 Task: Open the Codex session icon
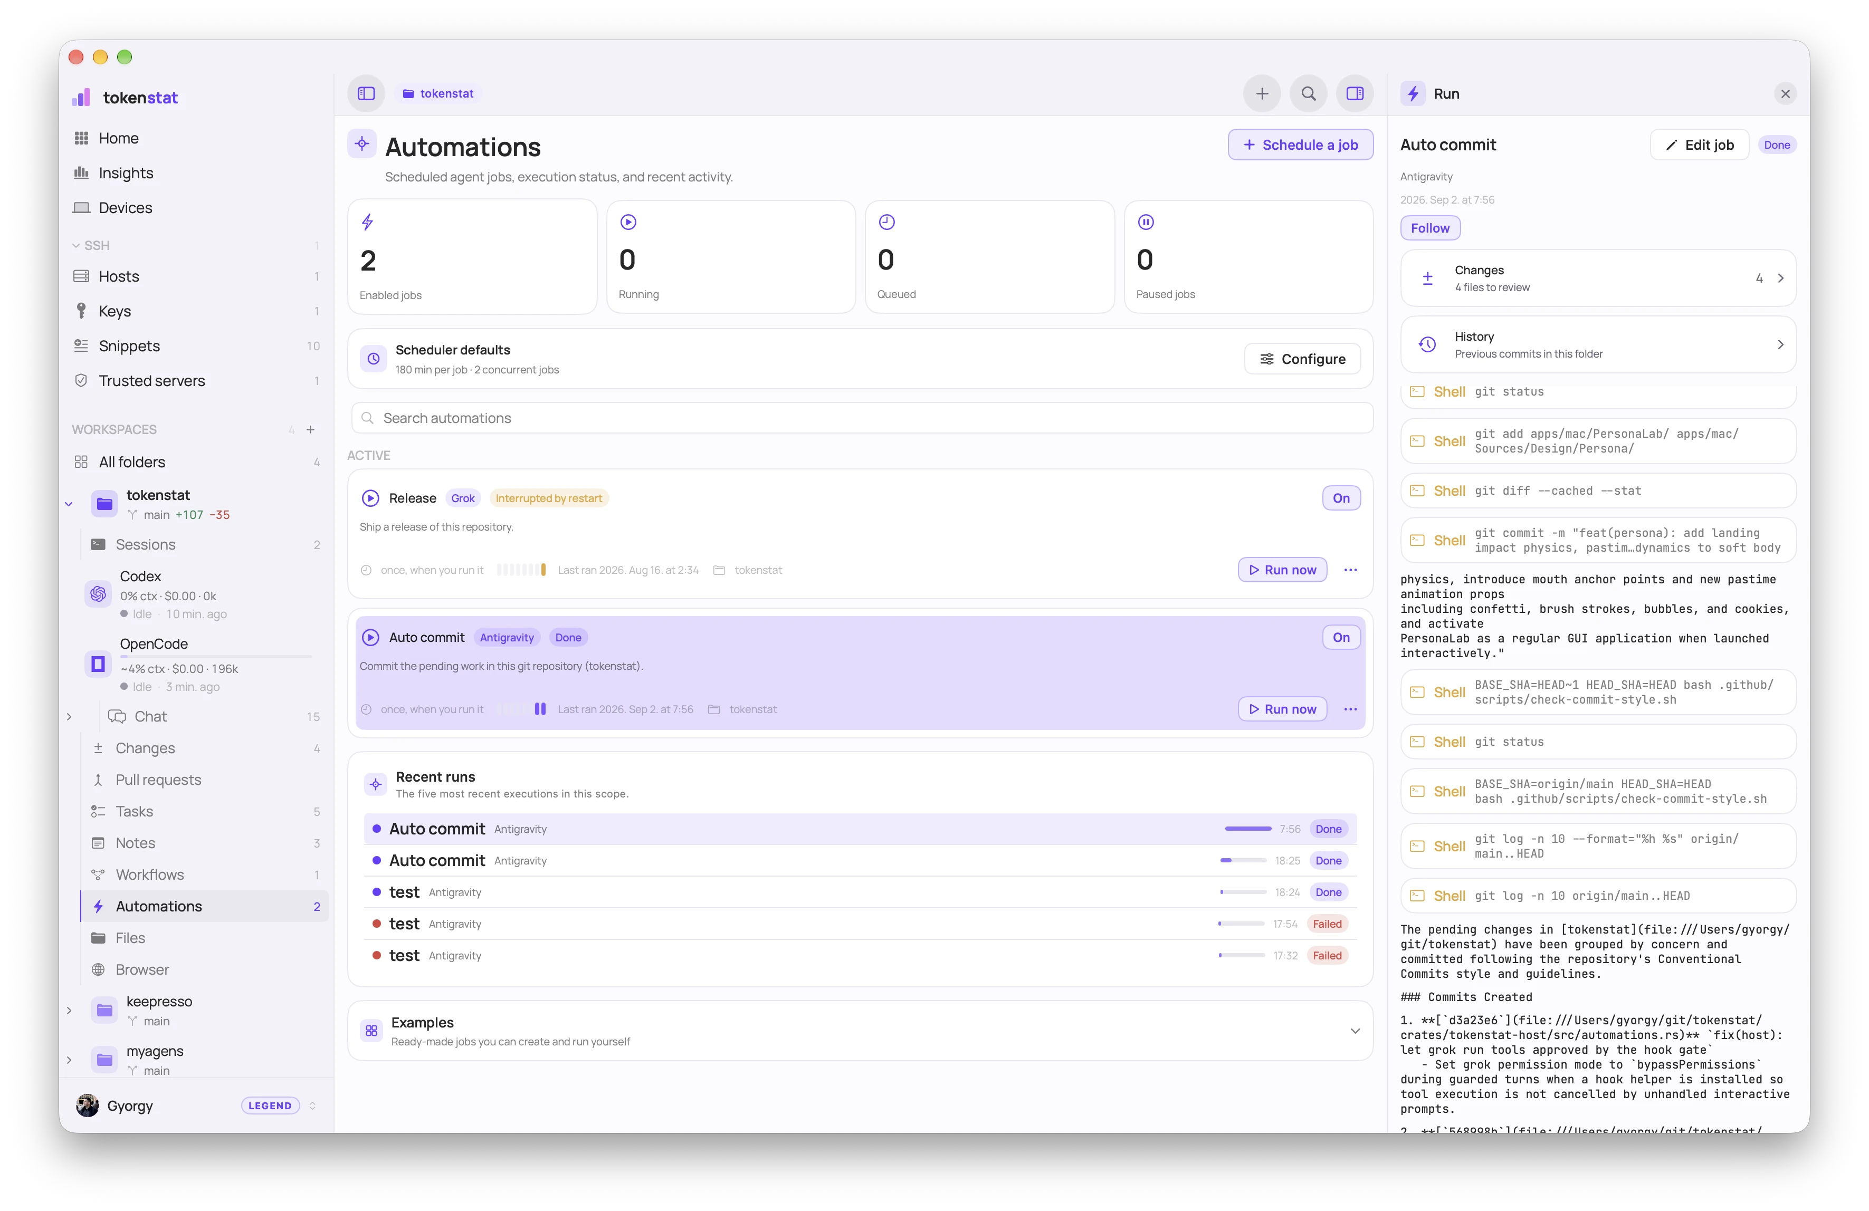98,594
